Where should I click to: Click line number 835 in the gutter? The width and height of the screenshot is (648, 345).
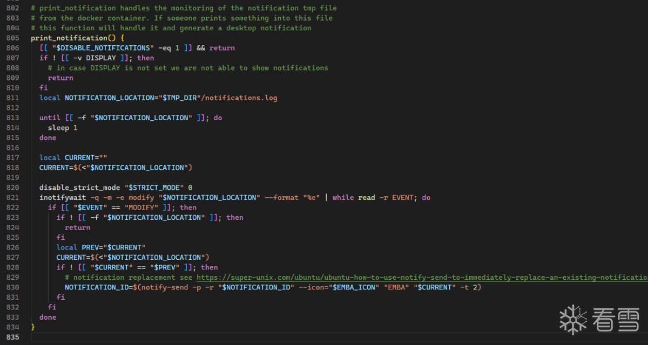[x=11, y=337]
